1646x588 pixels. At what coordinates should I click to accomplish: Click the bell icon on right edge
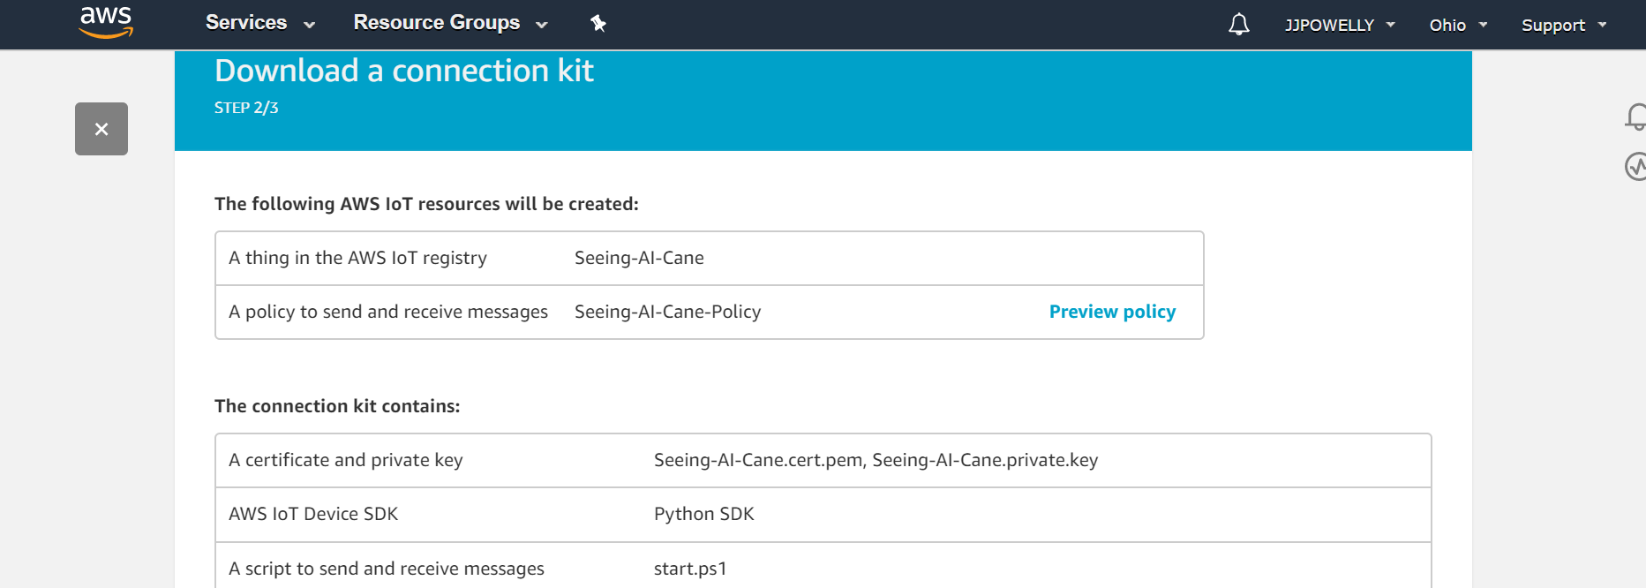pyautogui.click(x=1635, y=117)
